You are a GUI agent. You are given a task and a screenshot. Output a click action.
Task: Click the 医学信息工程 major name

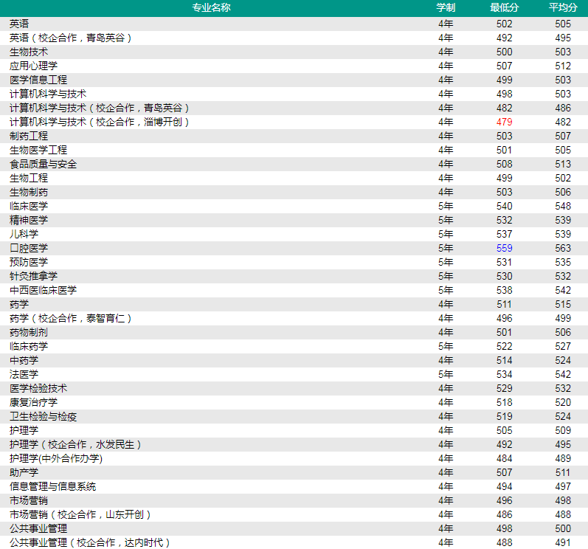[x=38, y=80]
